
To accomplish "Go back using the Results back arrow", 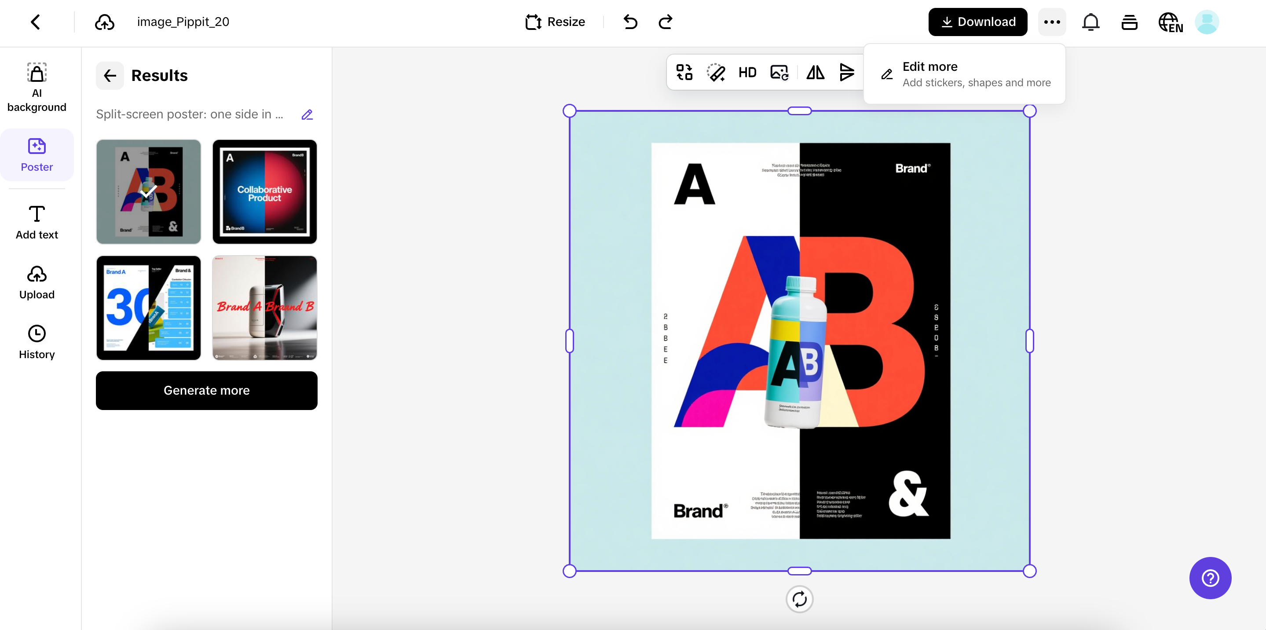I will [x=110, y=76].
